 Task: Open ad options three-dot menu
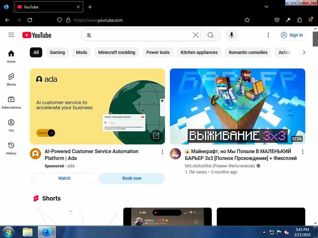[162, 152]
